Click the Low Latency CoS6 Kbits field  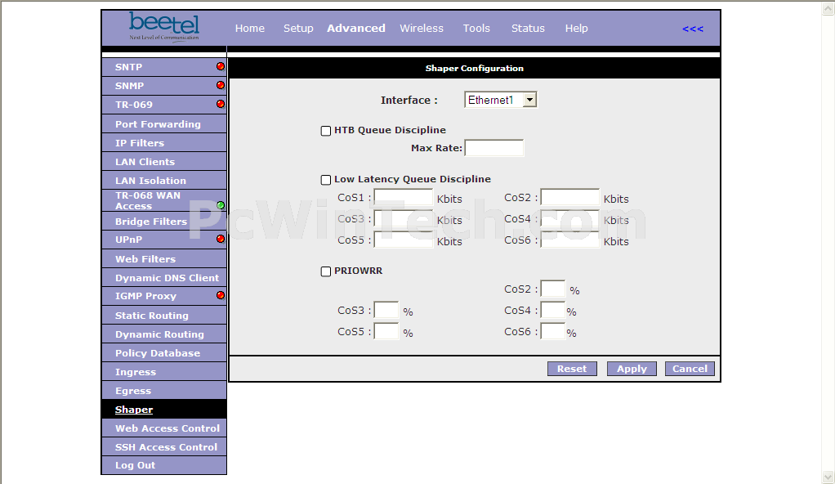click(x=569, y=240)
